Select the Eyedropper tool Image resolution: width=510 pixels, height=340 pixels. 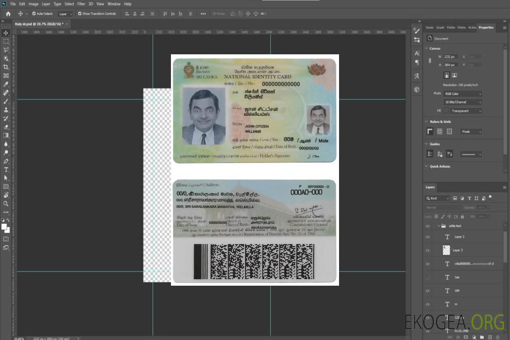[6, 84]
